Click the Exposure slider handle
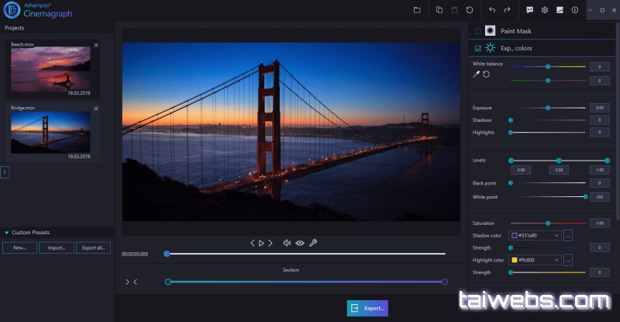Image resolution: width=620 pixels, height=322 pixels. click(x=548, y=108)
